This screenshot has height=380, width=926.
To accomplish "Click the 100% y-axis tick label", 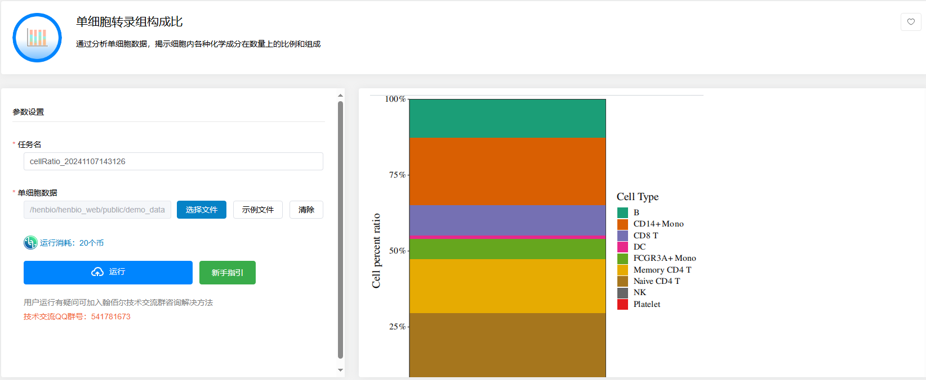I will tap(395, 99).
